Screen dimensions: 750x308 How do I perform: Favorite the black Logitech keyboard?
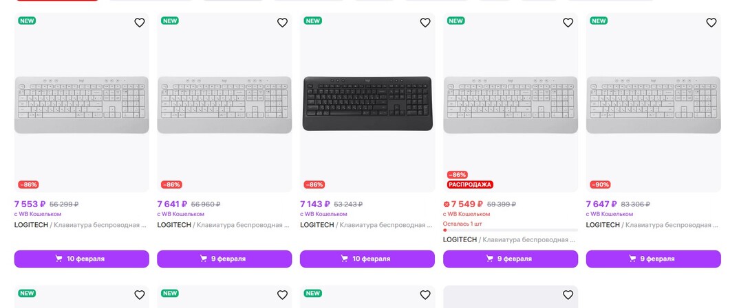(x=425, y=23)
